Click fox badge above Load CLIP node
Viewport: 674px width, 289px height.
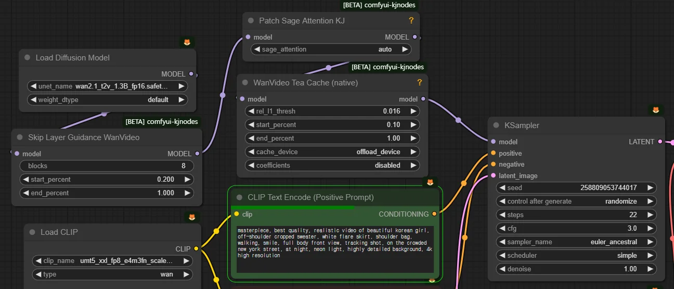point(192,217)
